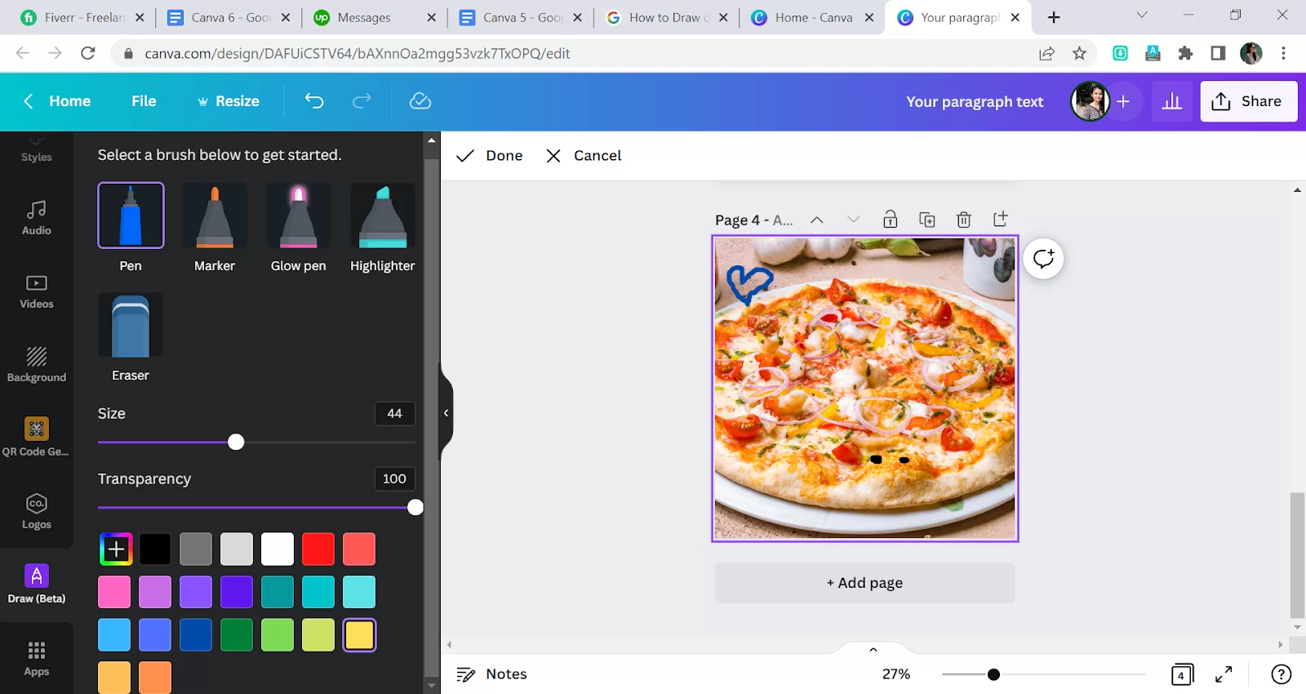Add a comment on the page

coord(1043,259)
